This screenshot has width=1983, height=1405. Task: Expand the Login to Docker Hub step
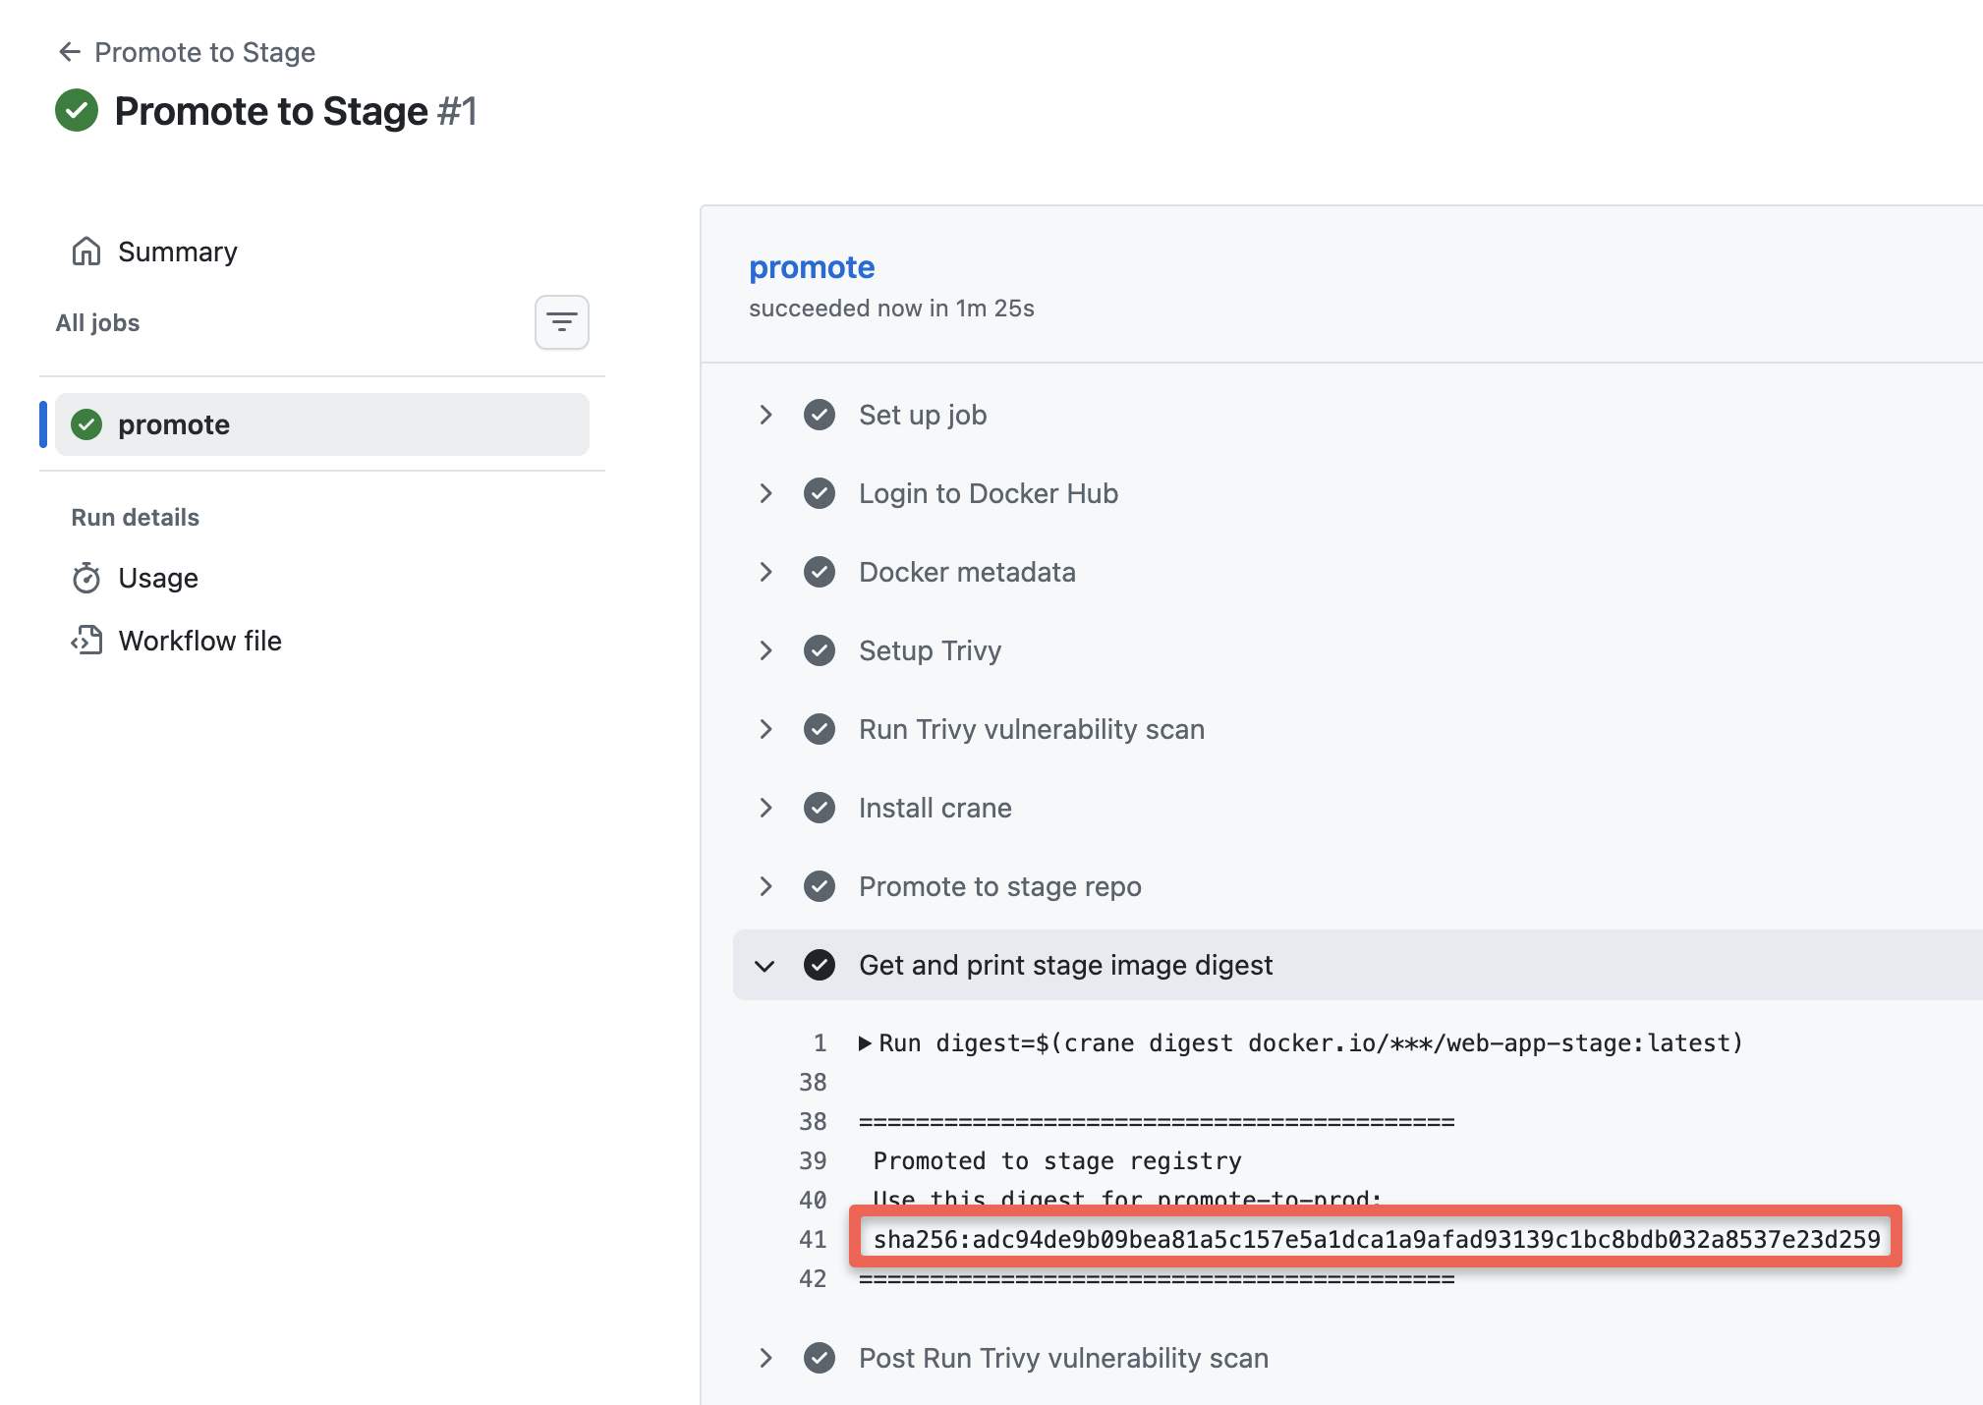(x=765, y=493)
